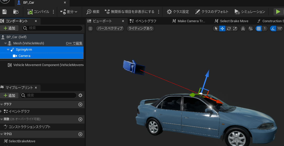Screen dimensions: 284x146
Task: Open the viewport hamburger options menu
Action: pos(91,28)
